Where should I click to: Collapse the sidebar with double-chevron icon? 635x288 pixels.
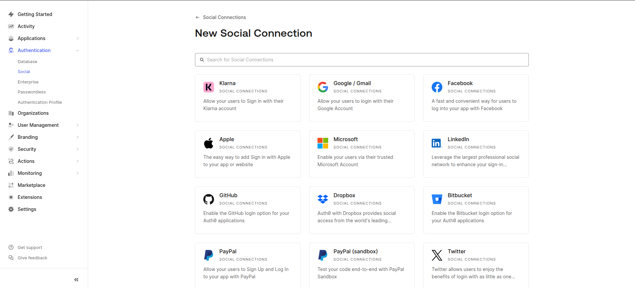76,280
